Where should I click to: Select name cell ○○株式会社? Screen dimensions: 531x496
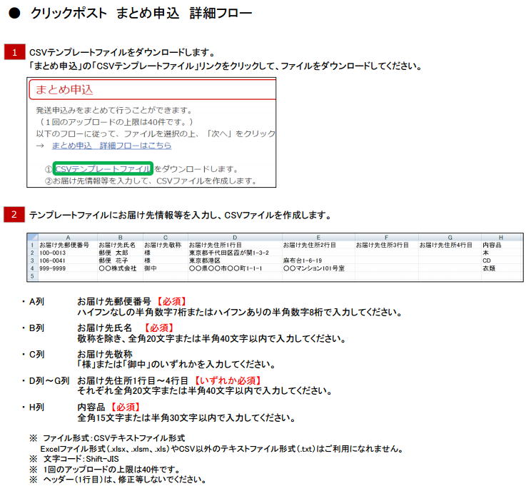(120, 268)
